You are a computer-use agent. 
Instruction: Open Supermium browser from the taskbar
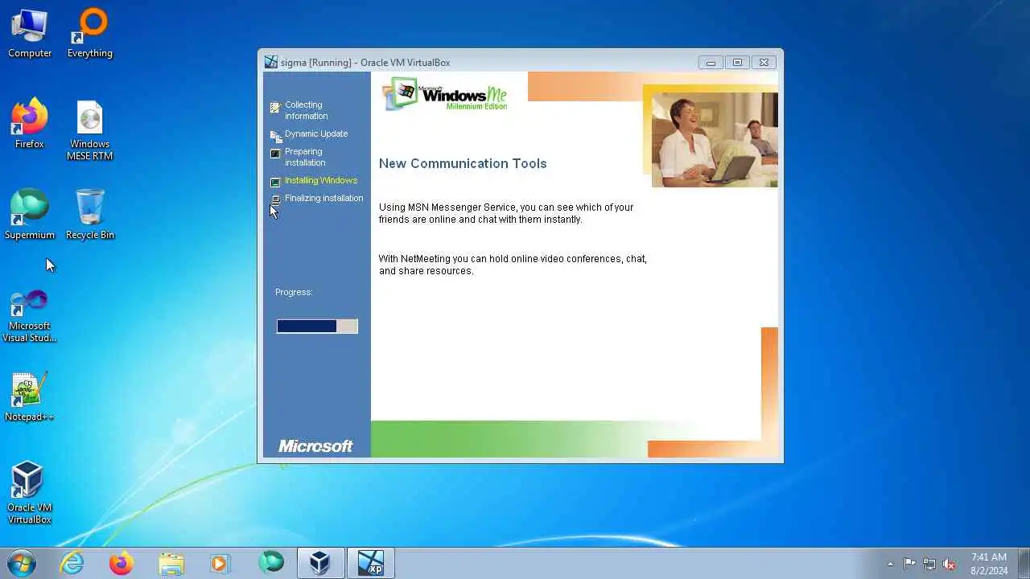[271, 563]
